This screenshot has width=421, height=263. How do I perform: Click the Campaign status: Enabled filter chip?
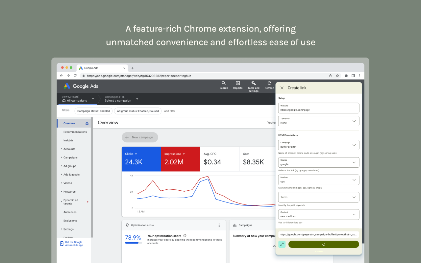(x=93, y=111)
